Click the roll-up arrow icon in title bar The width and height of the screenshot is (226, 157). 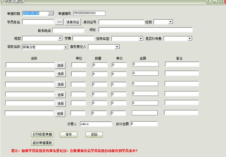click(x=209, y=2)
